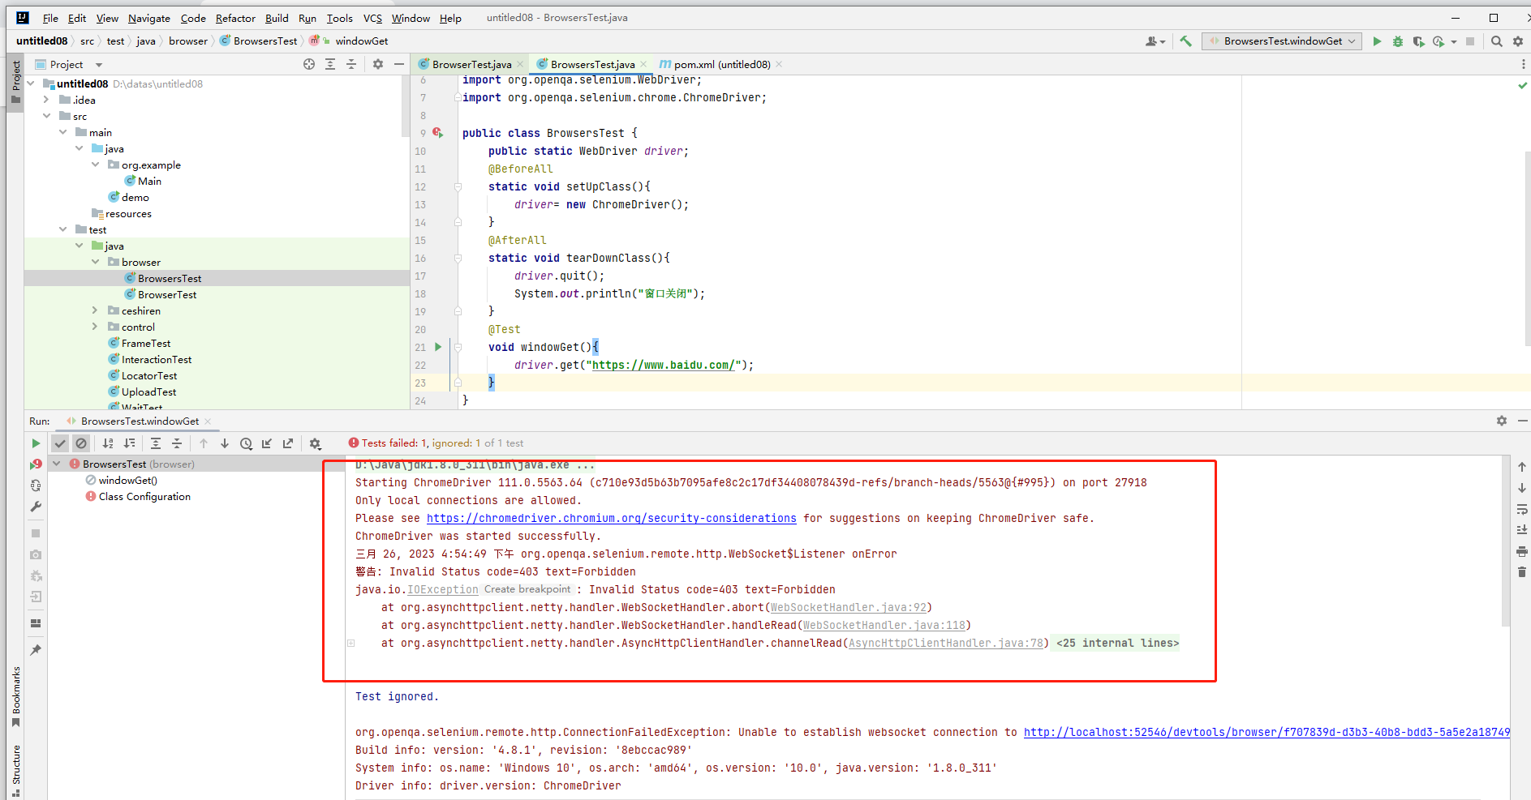This screenshot has width=1531, height=800.
Task: Run with Coverage from the top toolbar
Action: 1418,41
